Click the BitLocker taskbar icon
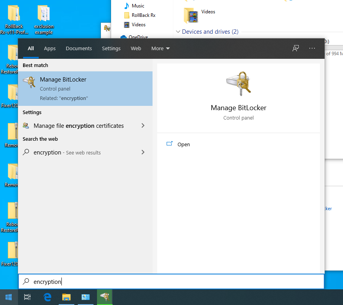Screen dimensions: 343x305 [x=105, y=297]
